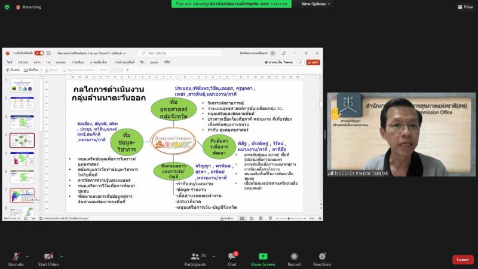
Task: Select slide 7 thumbnail with colored map
Action: point(22,195)
